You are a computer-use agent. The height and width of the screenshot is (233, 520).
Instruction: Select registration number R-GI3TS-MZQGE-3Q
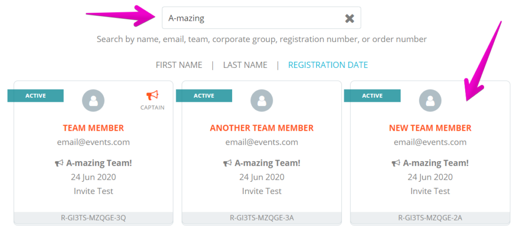coord(93,218)
